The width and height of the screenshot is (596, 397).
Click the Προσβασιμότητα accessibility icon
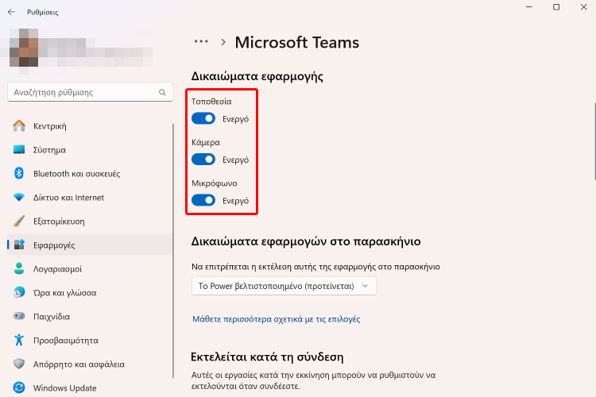[x=19, y=340]
